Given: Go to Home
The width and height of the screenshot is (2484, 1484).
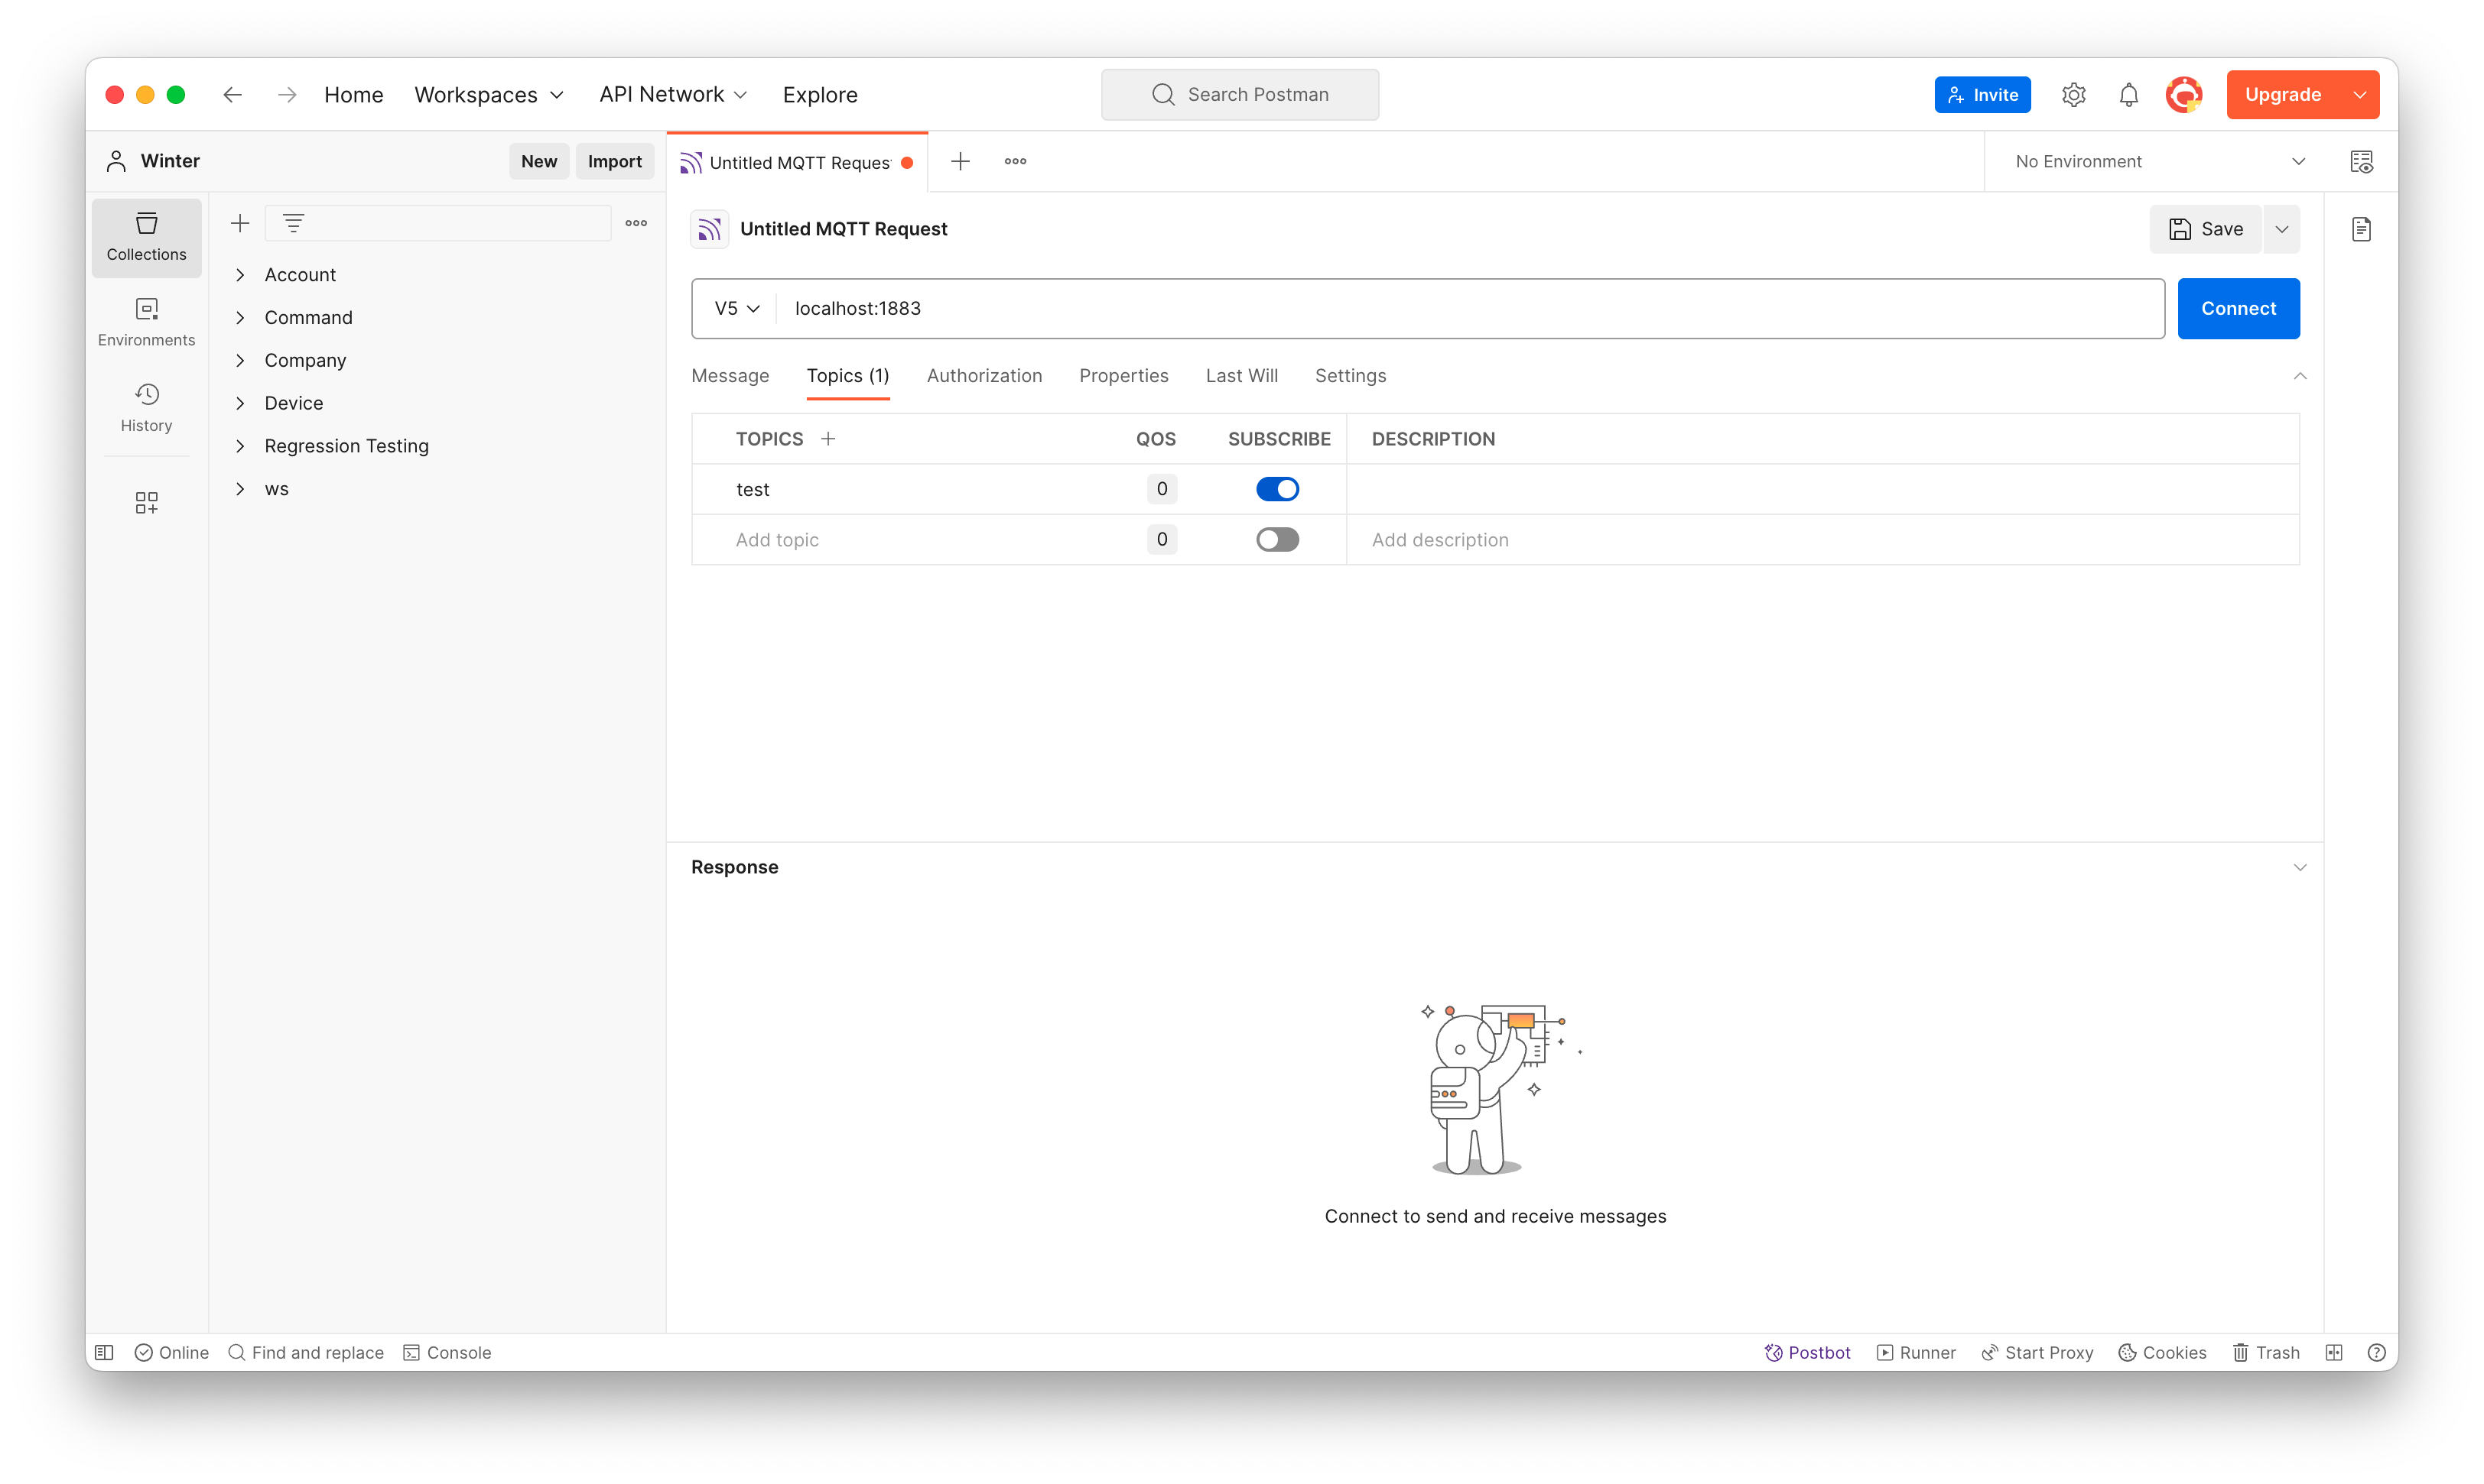Looking at the screenshot, I should point(353,94).
